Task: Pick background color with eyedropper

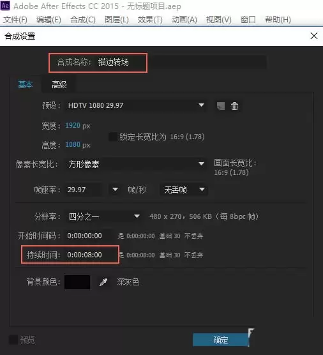Action: click(x=103, y=282)
